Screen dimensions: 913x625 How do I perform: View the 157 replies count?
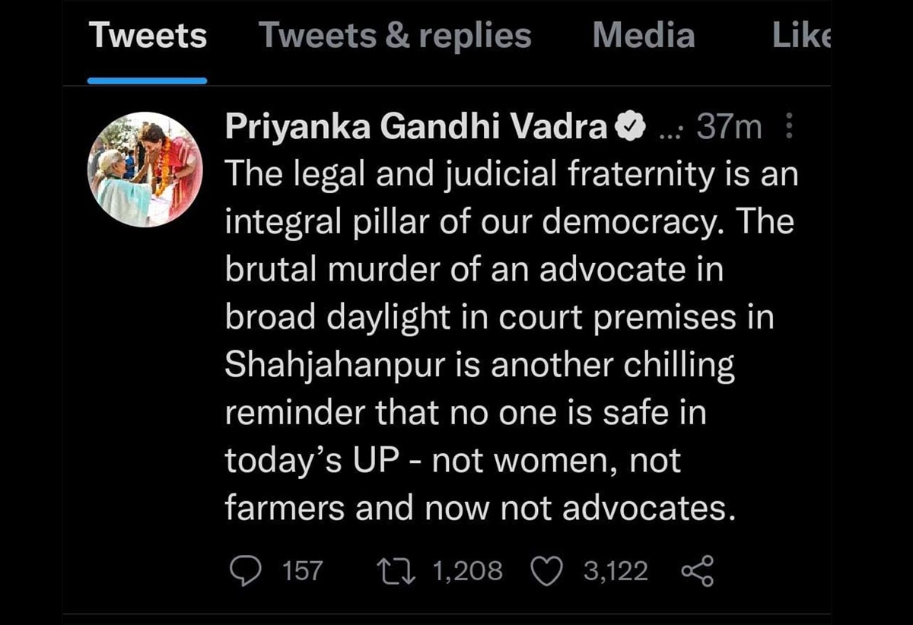[302, 571]
